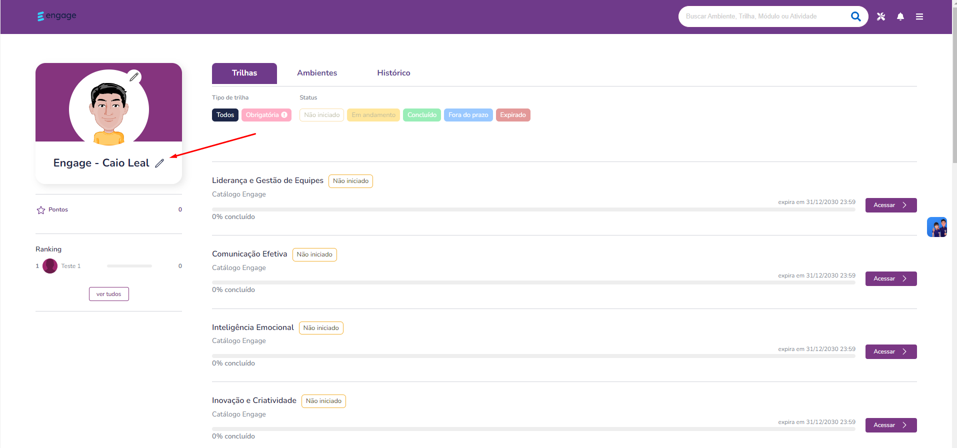The height and width of the screenshot is (448, 957).
Task: Open the Teste 1 ranking link
Action: (71, 266)
